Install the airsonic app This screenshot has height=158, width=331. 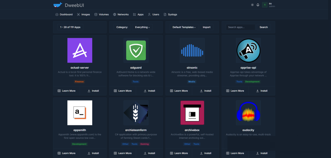click(x=206, y=91)
